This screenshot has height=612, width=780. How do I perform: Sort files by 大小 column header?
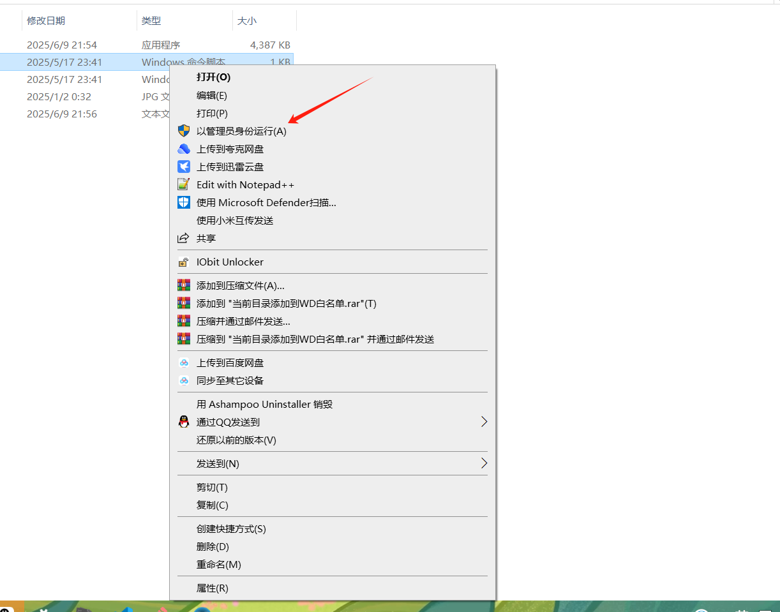[x=247, y=21]
